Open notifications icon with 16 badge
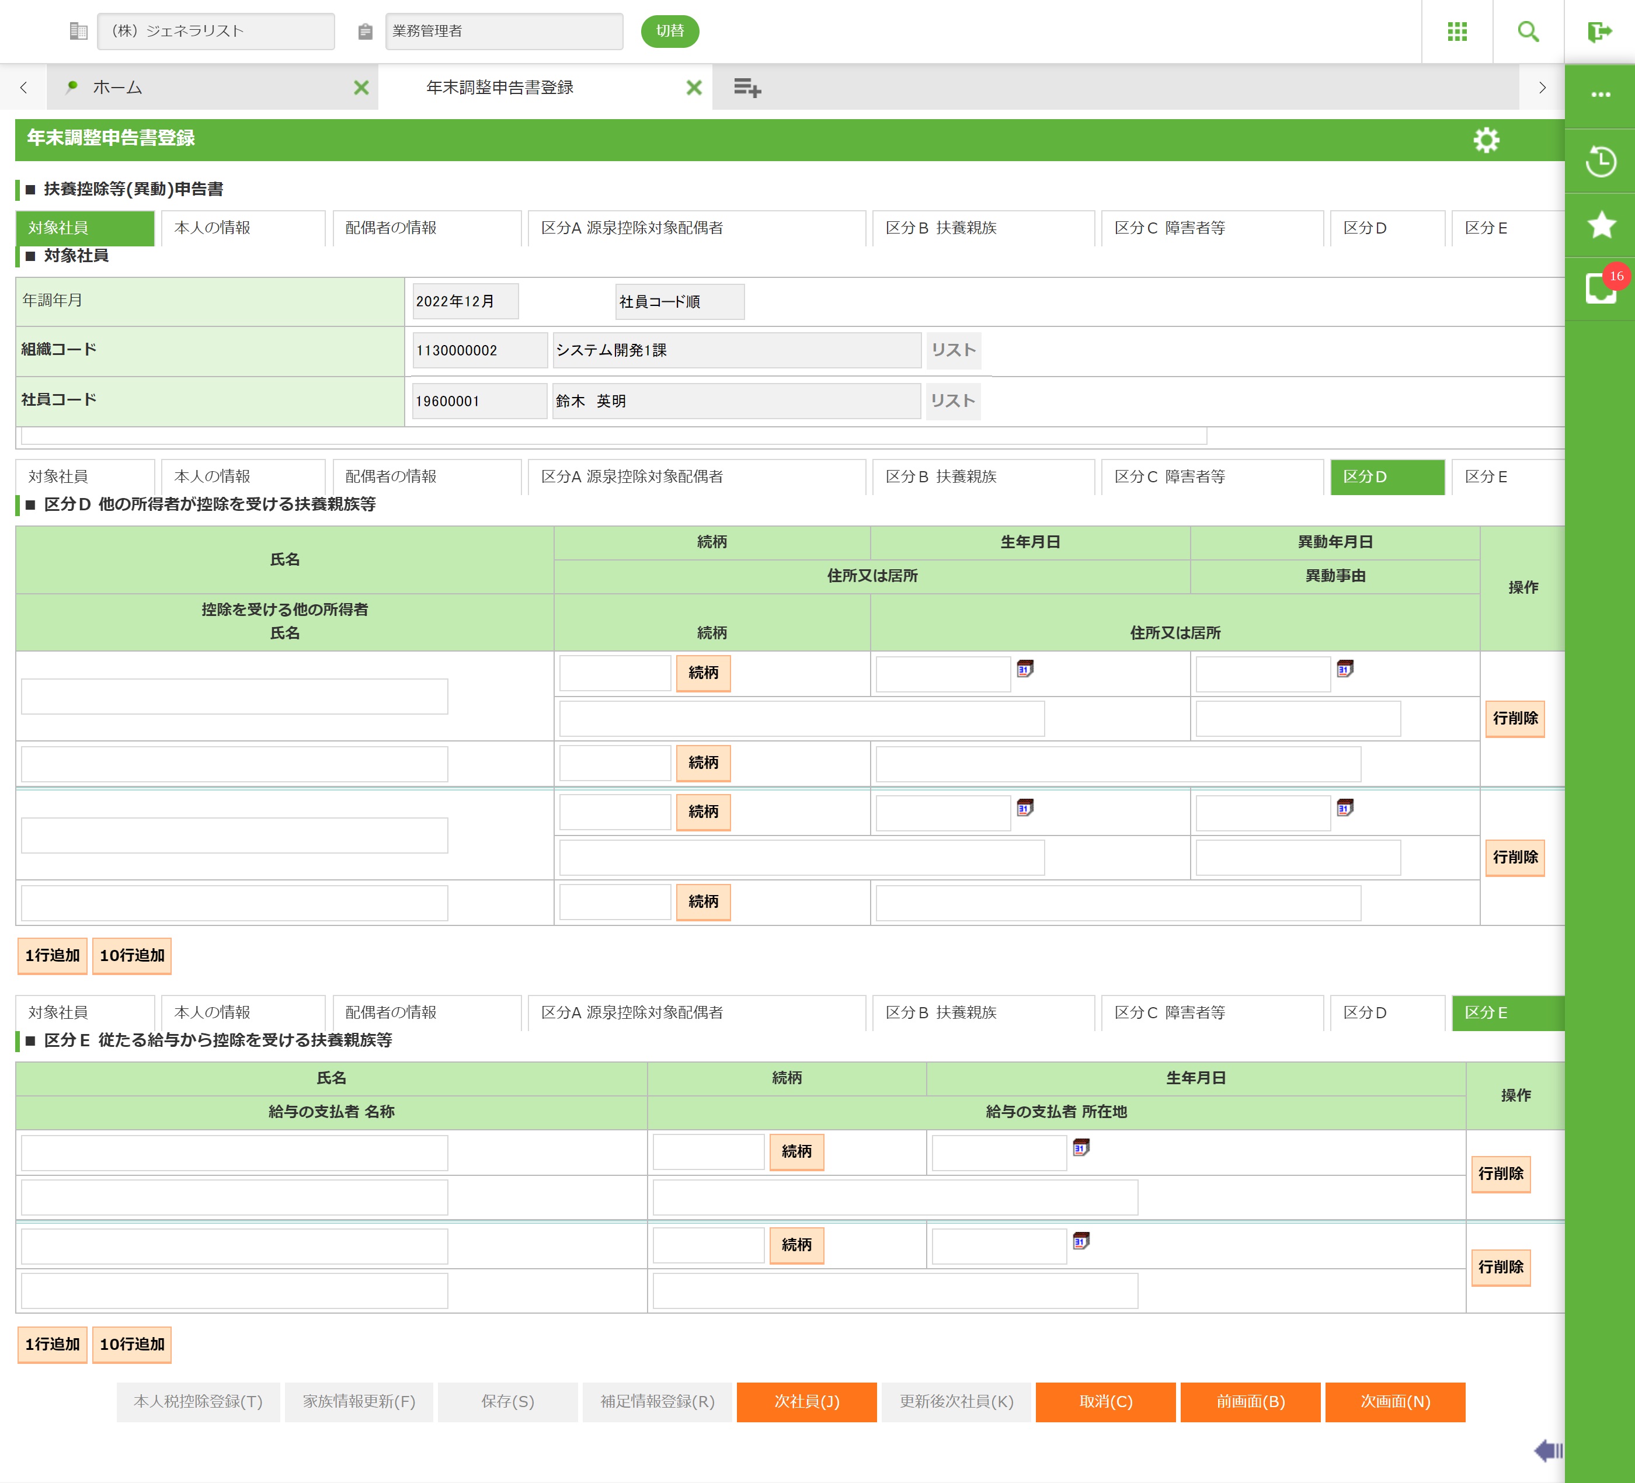Viewport: 1635px width, 1483px height. click(1600, 288)
